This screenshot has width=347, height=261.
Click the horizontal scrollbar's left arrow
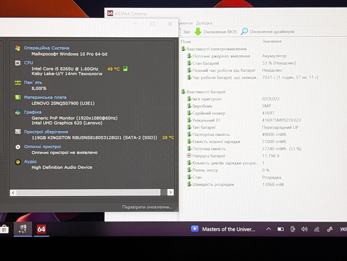13,193
